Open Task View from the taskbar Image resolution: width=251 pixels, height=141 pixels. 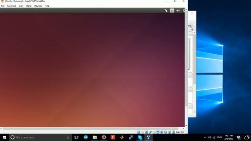tap(76, 137)
